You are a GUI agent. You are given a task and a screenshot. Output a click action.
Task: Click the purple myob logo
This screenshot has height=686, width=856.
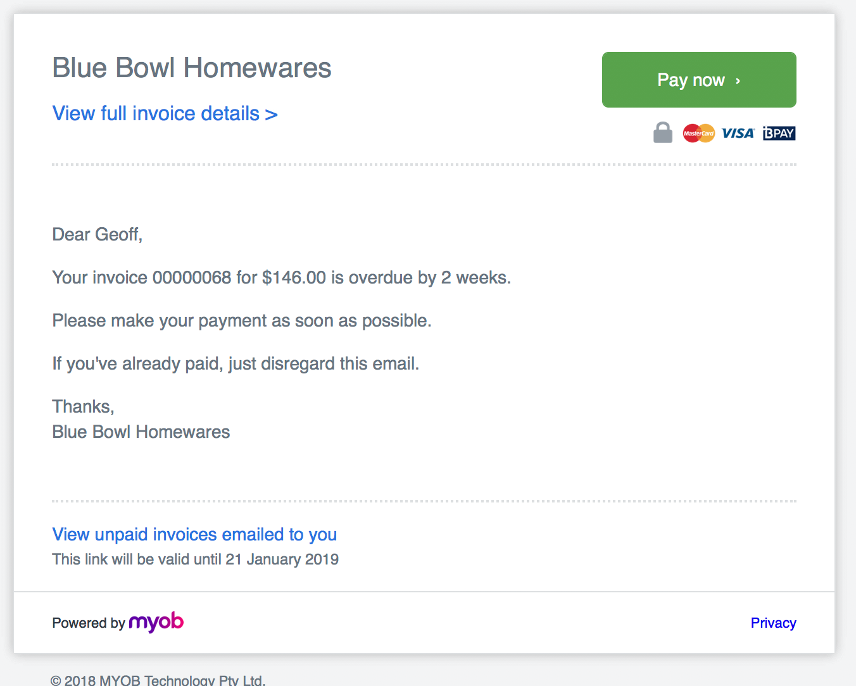coord(156,623)
